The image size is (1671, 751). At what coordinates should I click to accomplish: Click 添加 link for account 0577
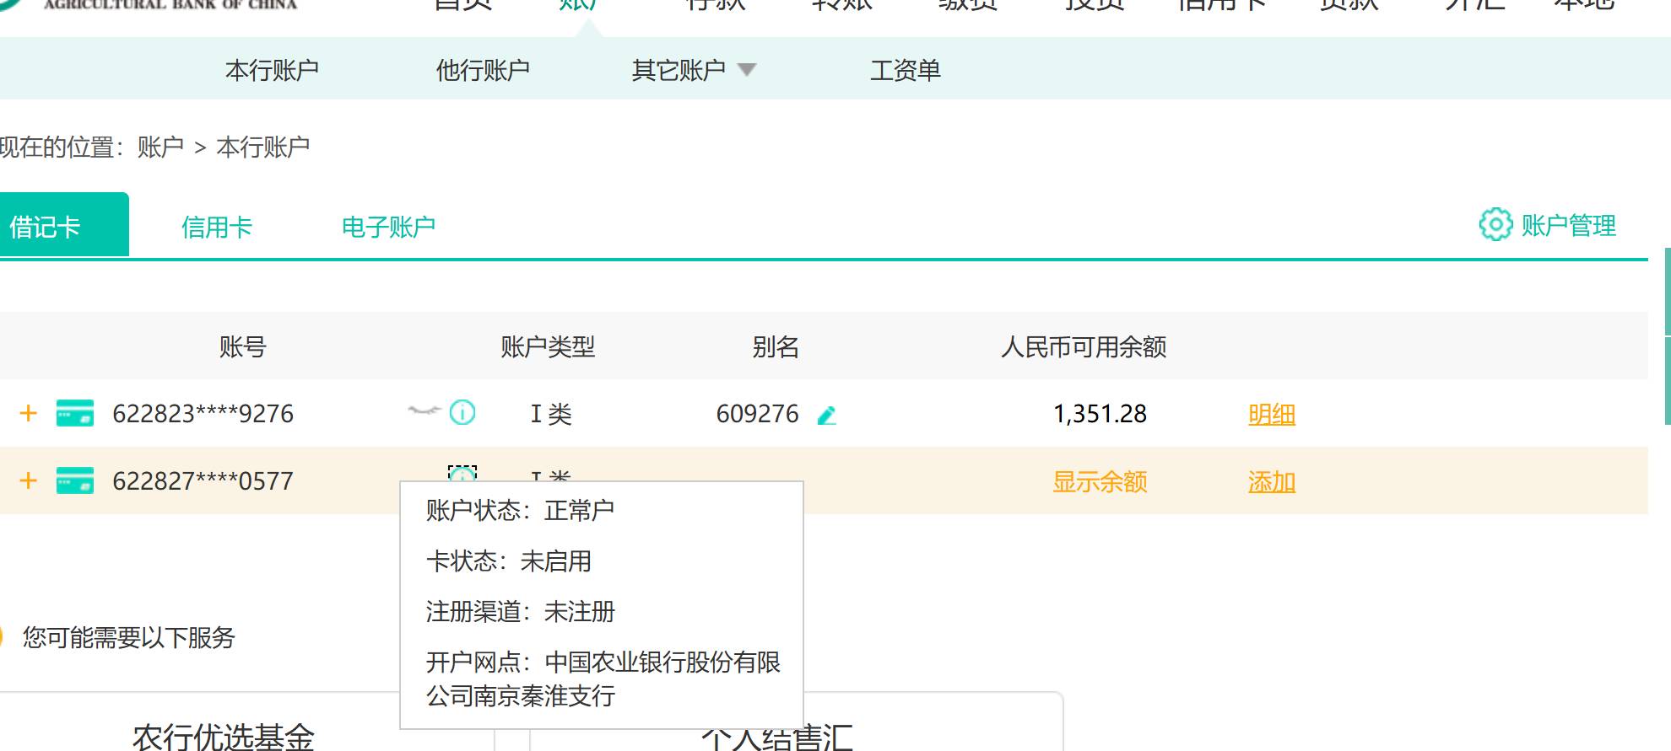(x=1272, y=481)
